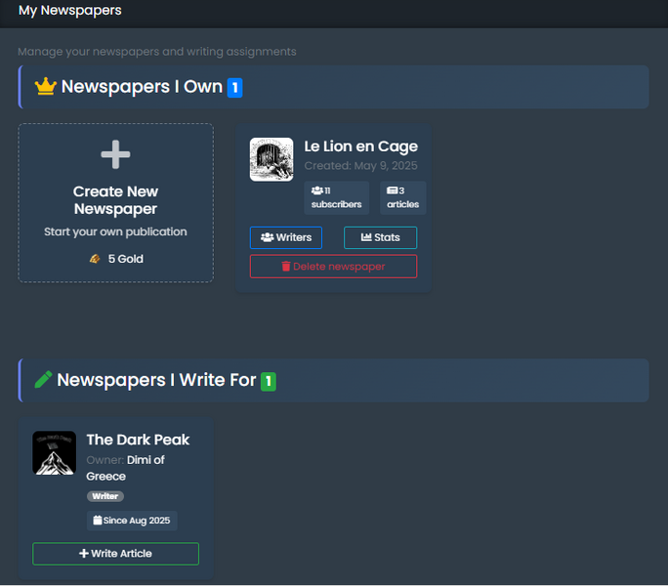Click the crown icon beside Newspapers I Own
The image size is (668, 586).
tap(46, 87)
